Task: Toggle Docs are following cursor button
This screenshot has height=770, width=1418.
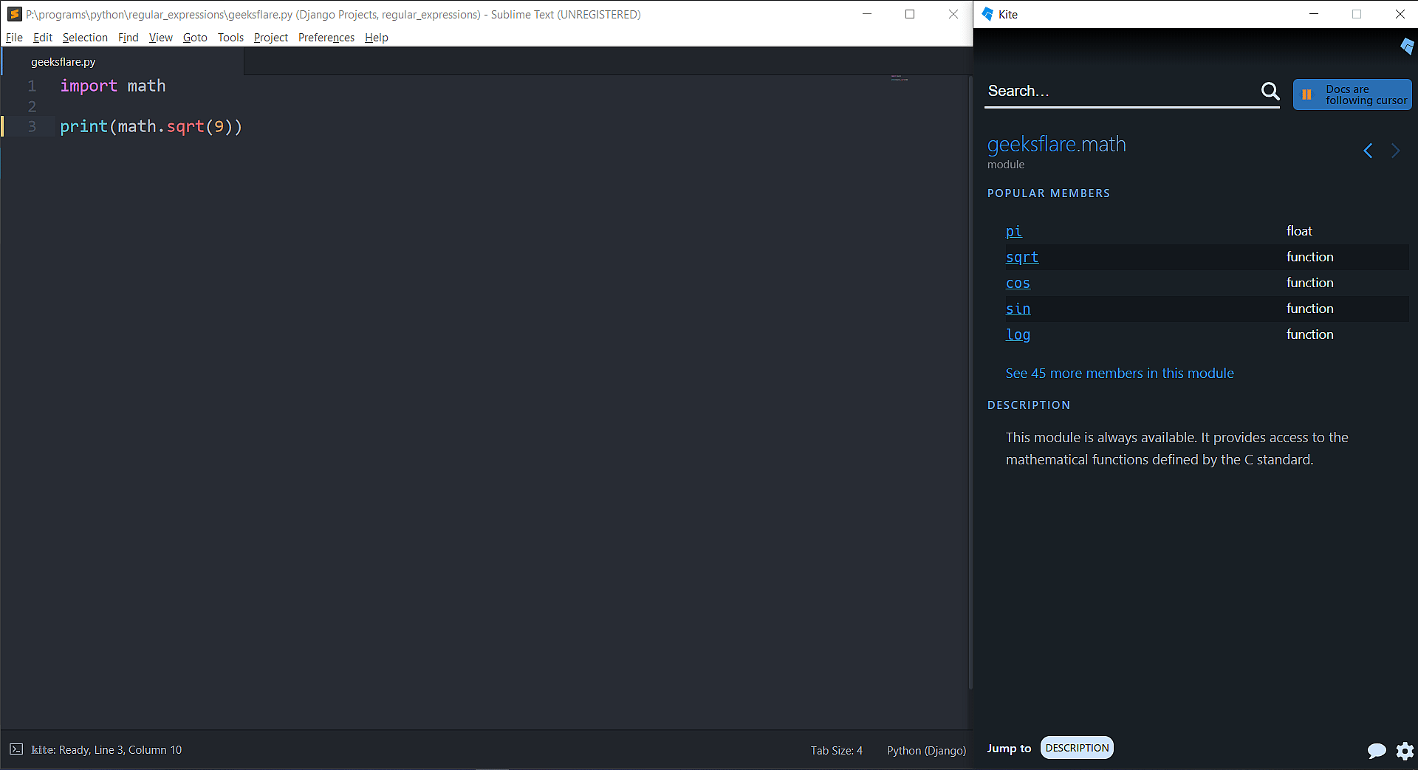Action: (x=1352, y=94)
